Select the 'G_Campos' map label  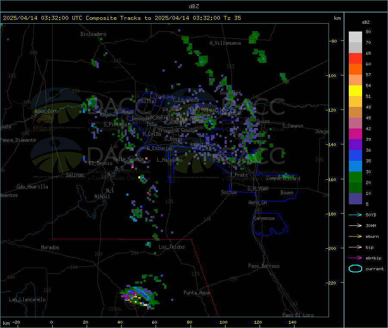point(293,126)
